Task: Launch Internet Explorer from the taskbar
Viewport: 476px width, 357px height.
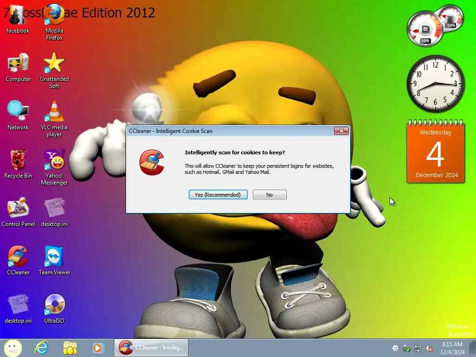Action: (x=41, y=348)
